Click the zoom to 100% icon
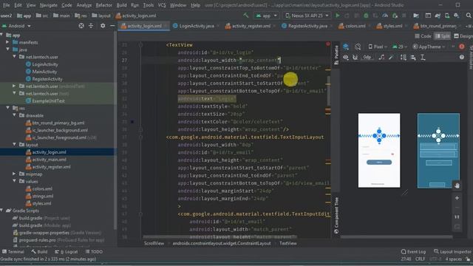The width and height of the screenshot is (473, 266). pyautogui.click(x=457, y=216)
